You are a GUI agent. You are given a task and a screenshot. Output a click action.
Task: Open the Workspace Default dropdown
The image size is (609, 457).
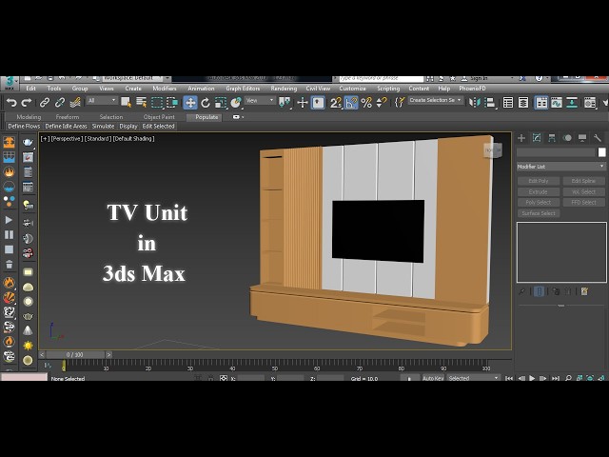point(136,78)
